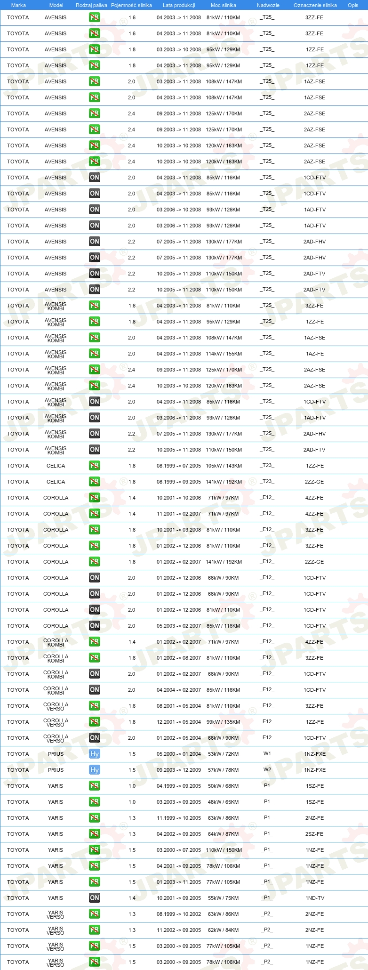Click petrol icon in Avensis Kombi 1.6 row
This screenshot has height=970, width=368.
tap(94, 306)
